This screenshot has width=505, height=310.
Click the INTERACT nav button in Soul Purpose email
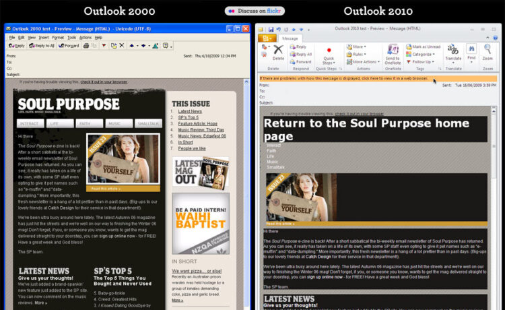pos(30,123)
